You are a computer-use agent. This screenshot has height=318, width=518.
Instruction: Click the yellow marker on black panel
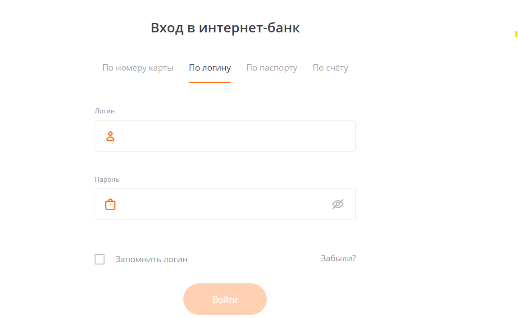tap(516, 34)
